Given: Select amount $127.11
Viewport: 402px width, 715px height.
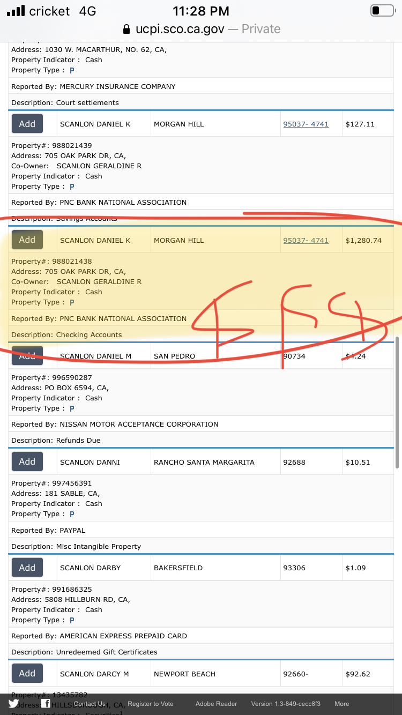Looking at the screenshot, I should (360, 124).
